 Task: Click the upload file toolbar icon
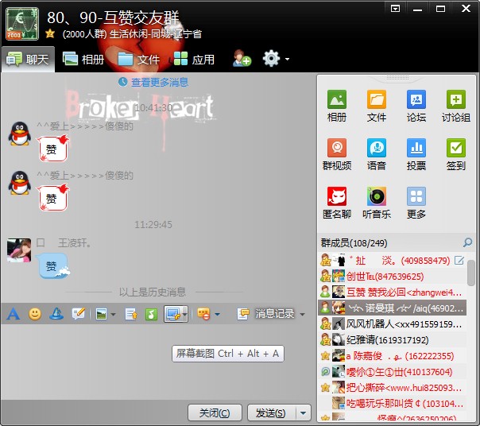[131, 314]
